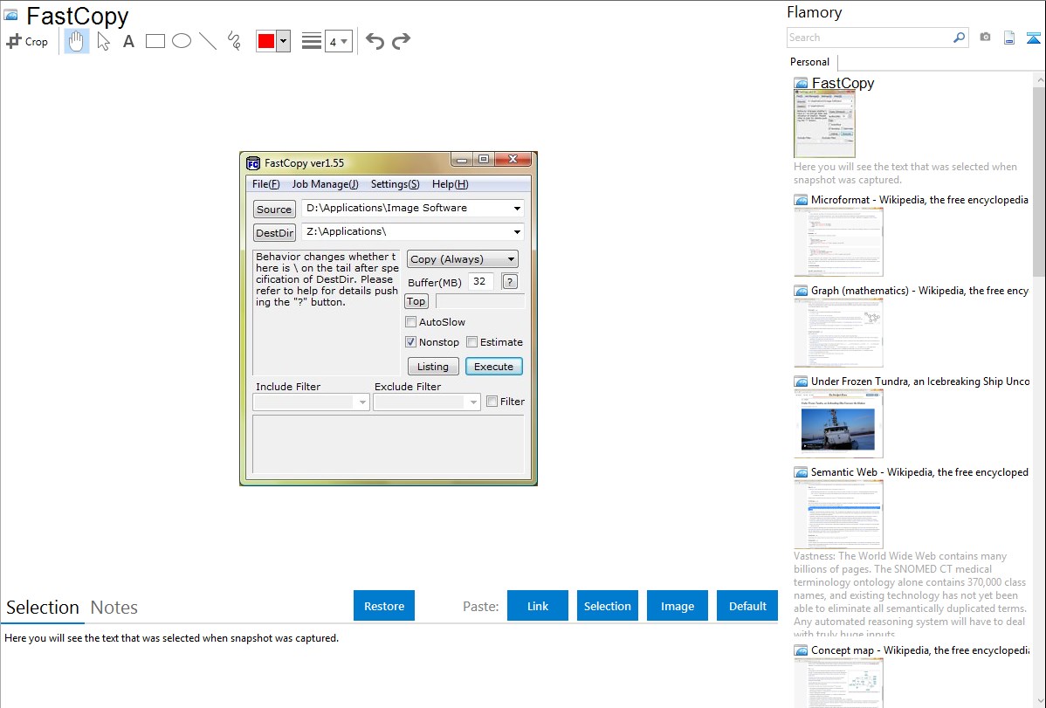Viewport: 1046px width, 708px height.
Task: Open the Under Frozen Tundra snapshot thumbnail
Action: [838, 423]
